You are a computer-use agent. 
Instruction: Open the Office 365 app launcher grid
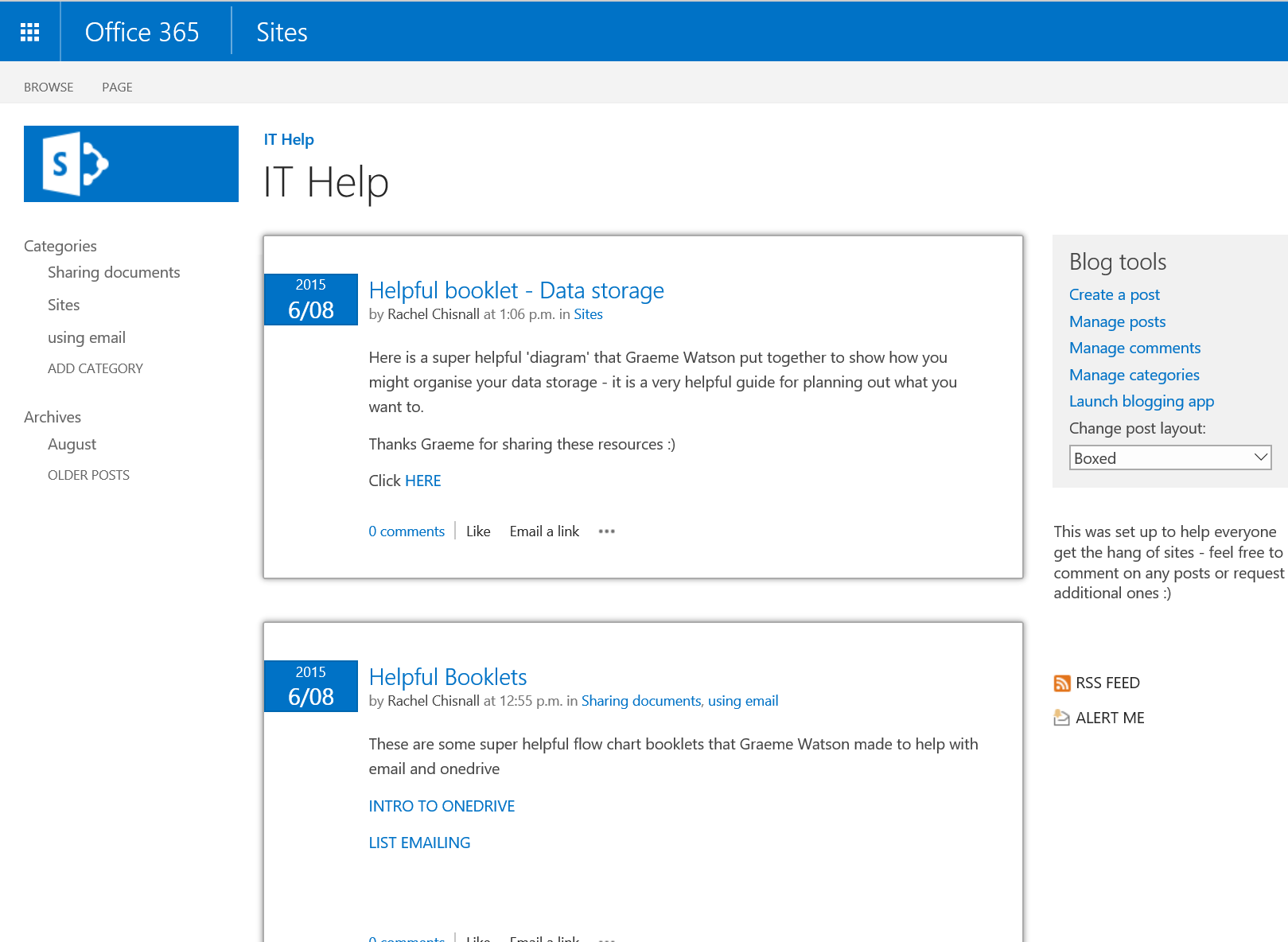coord(29,32)
